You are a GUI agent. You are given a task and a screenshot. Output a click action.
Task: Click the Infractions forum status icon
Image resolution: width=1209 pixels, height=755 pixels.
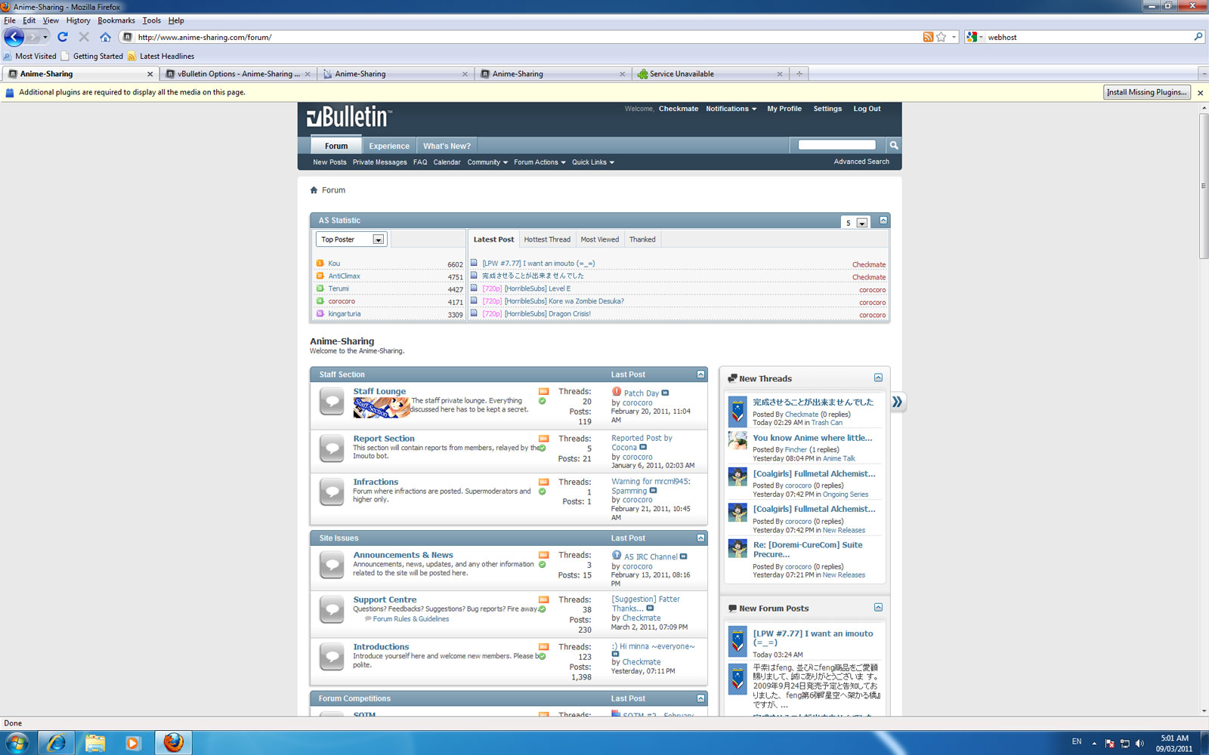click(332, 492)
